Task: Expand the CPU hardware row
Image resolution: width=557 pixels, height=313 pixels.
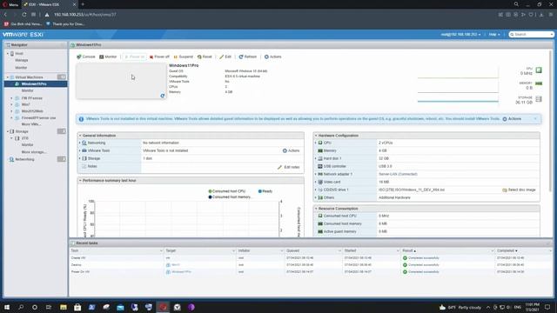Action: 315,143
